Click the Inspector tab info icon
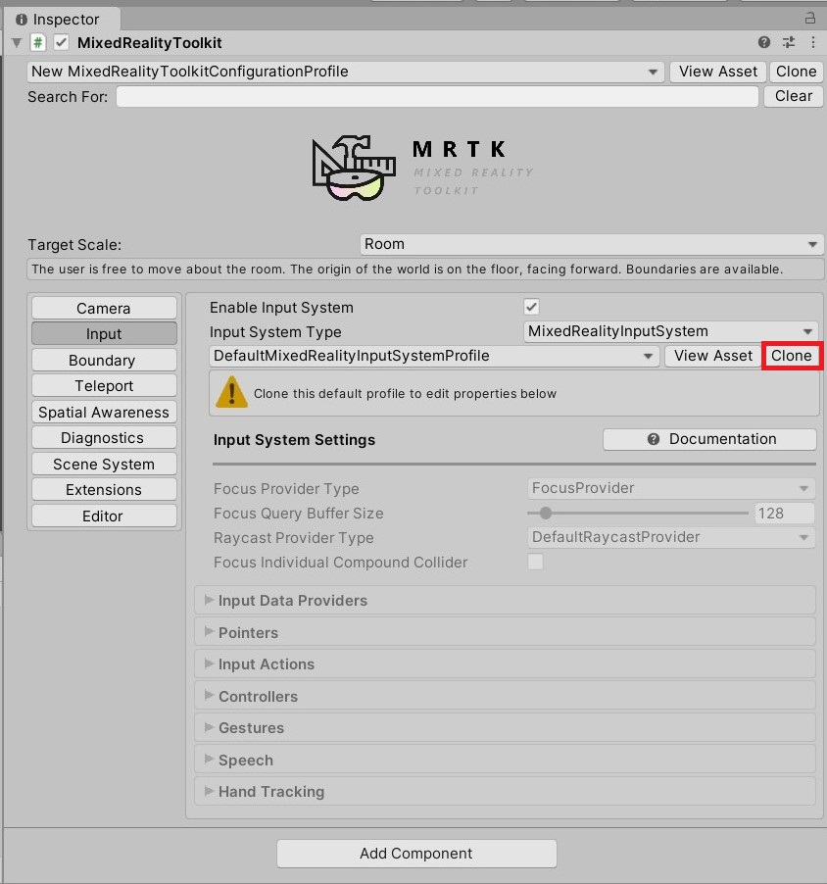Image resolution: width=827 pixels, height=884 pixels. pyautogui.click(x=22, y=20)
